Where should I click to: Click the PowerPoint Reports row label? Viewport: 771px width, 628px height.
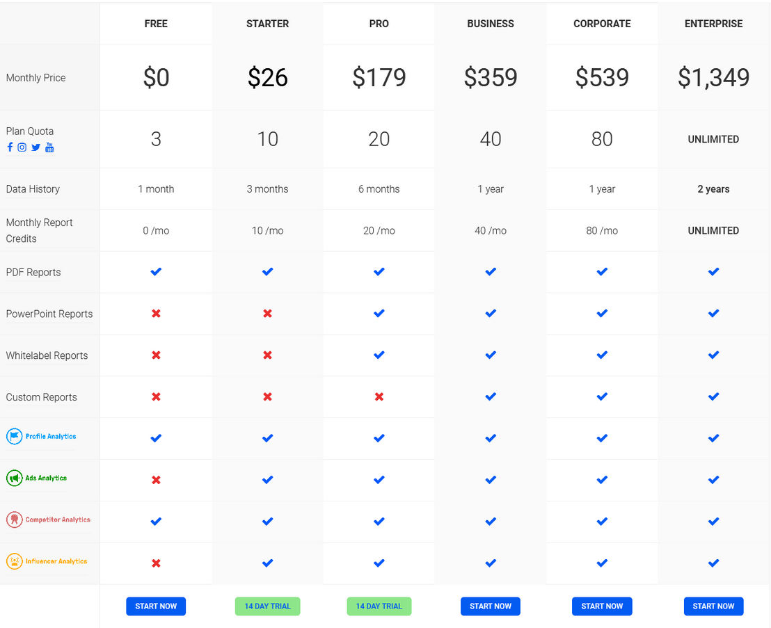coord(49,314)
